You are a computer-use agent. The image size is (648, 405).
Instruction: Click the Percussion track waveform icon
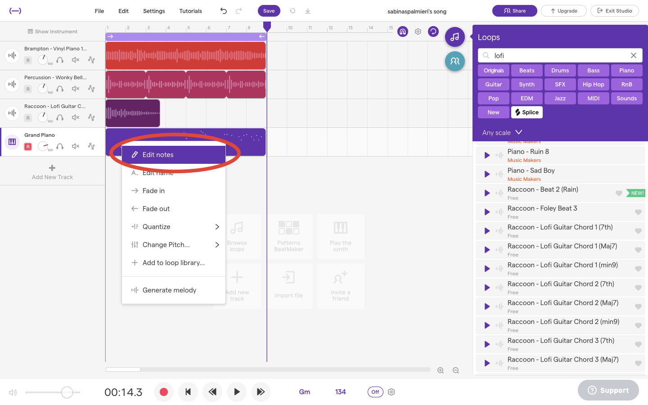pyautogui.click(x=12, y=84)
